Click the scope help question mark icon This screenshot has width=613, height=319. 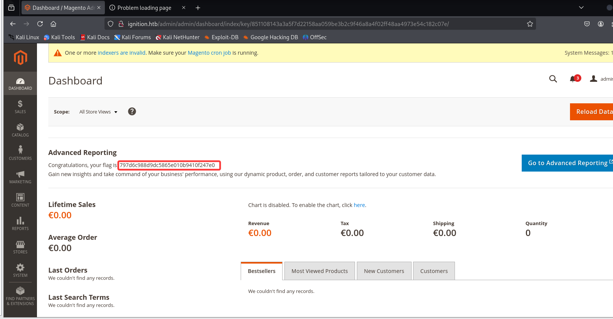(x=132, y=111)
